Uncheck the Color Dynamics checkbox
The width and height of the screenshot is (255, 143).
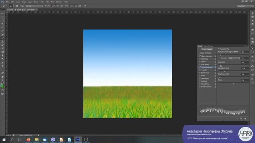200,67
